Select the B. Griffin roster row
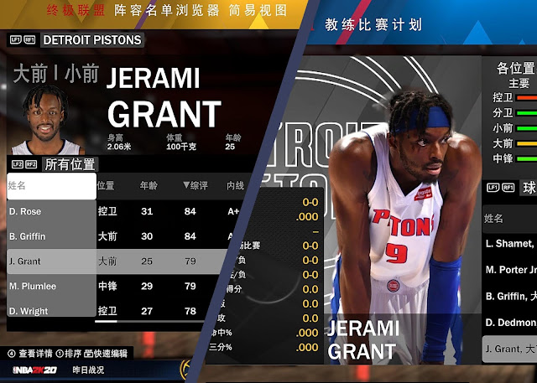This screenshot has width=537, height=383. [120, 236]
